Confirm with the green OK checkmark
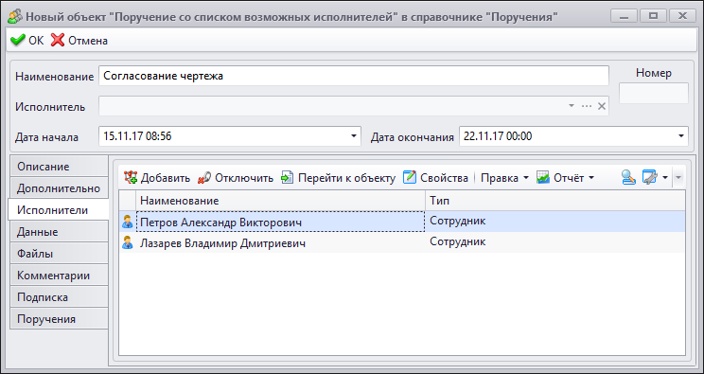Image resolution: width=704 pixels, height=374 pixels. pyautogui.click(x=26, y=41)
